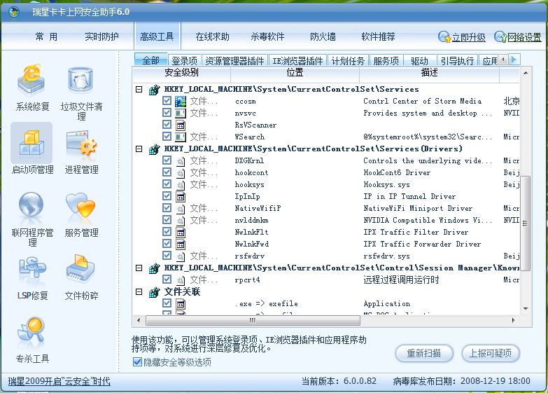Open the 系统修复 system repair tool

click(31, 88)
